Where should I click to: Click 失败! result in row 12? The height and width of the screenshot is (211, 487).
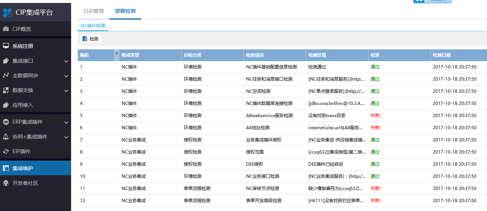pos(376,201)
